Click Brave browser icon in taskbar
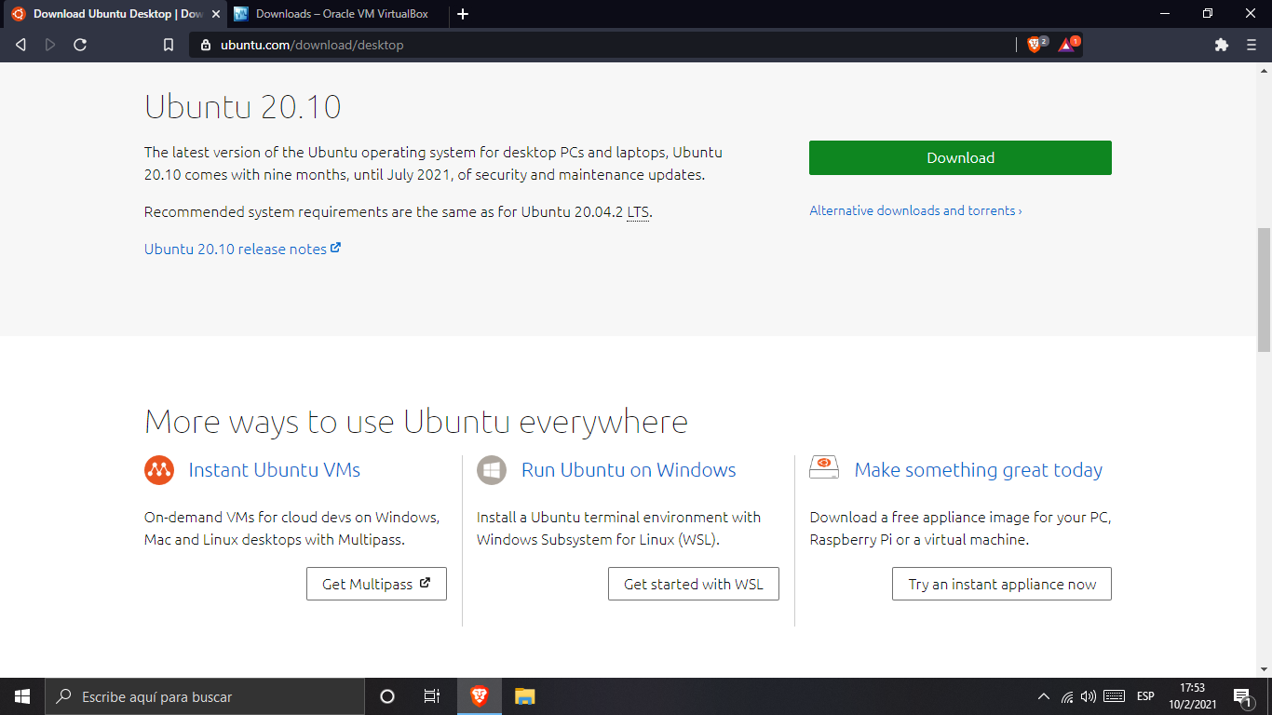This screenshot has height=715, width=1272. pyautogui.click(x=480, y=696)
